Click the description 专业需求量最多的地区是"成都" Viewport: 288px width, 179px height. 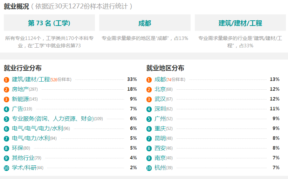[x=145, y=38]
